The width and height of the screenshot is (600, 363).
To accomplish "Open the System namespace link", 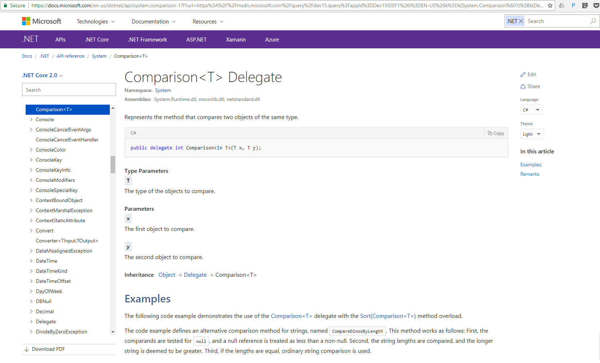I will (163, 90).
